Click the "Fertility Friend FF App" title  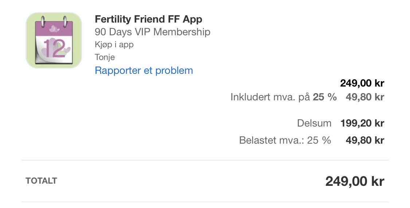(x=148, y=19)
